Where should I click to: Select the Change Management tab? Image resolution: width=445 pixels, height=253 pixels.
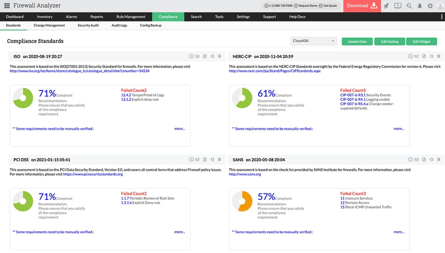(49, 25)
